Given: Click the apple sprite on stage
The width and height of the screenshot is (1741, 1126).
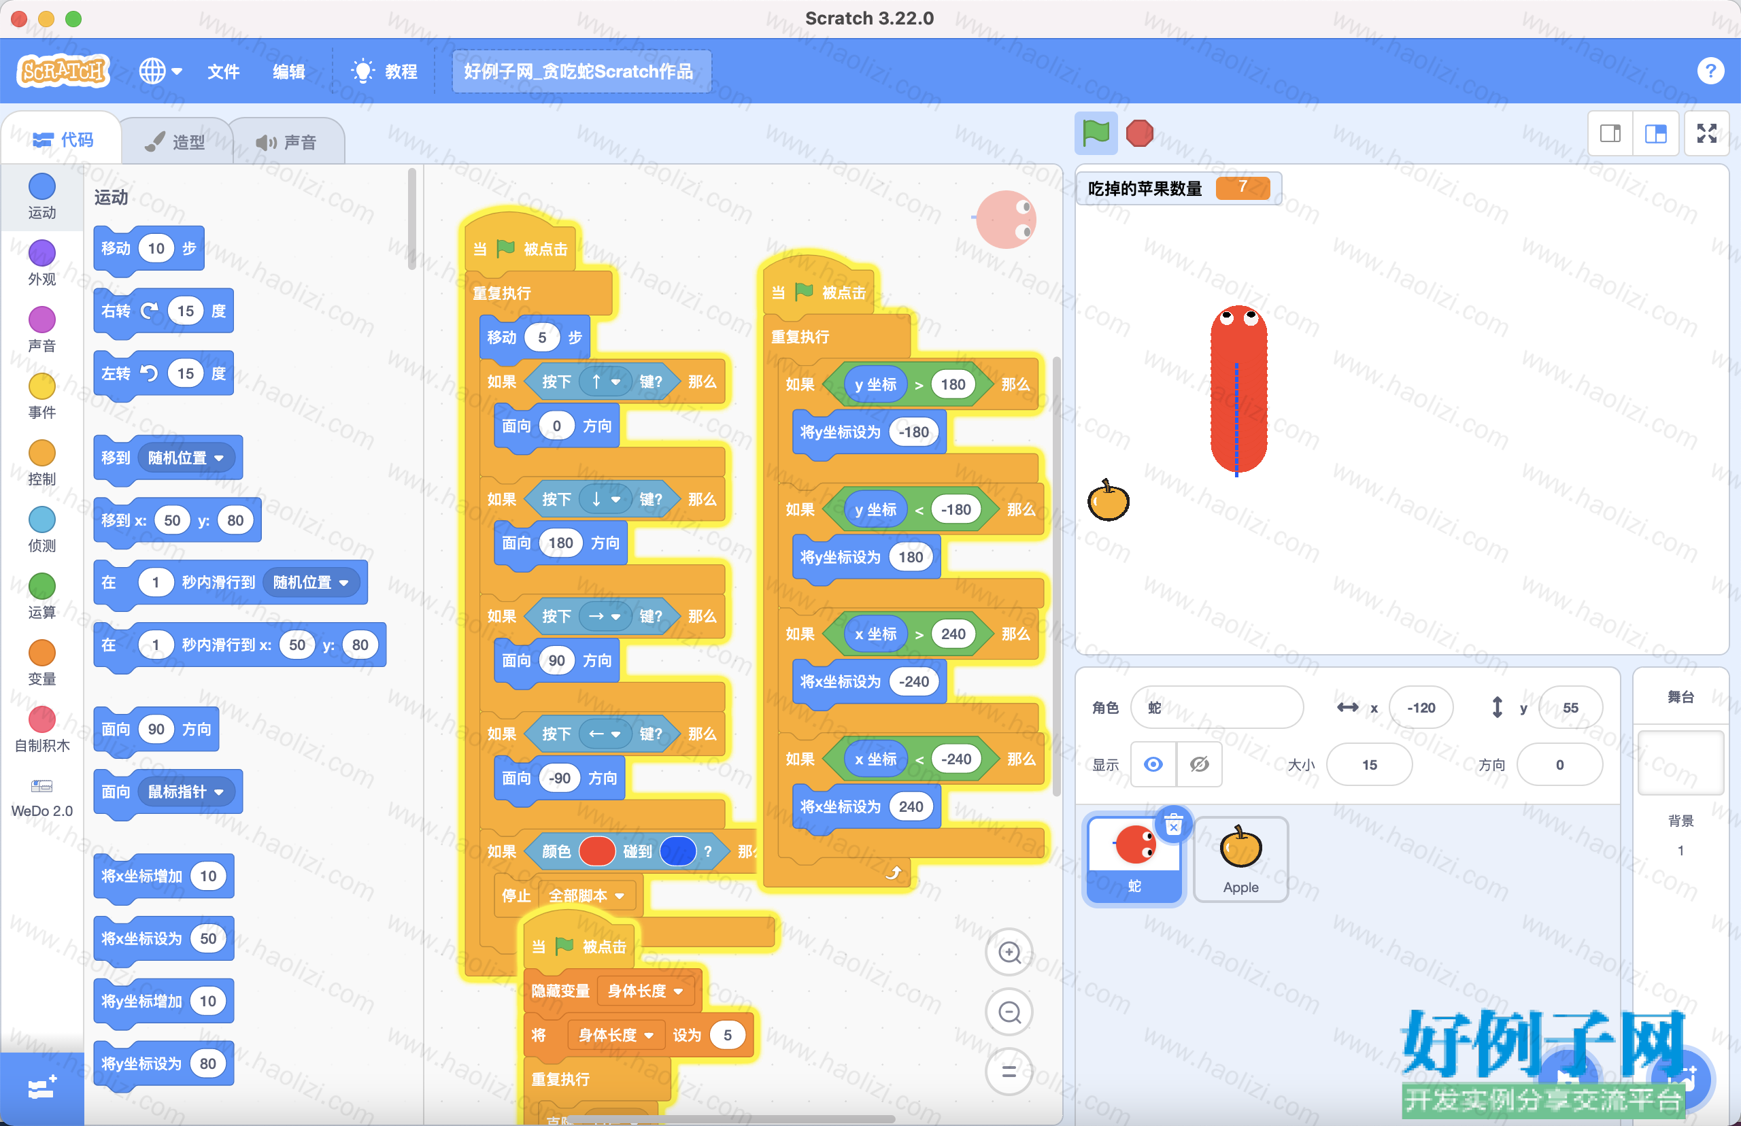Looking at the screenshot, I should (x=1109, y=500).
